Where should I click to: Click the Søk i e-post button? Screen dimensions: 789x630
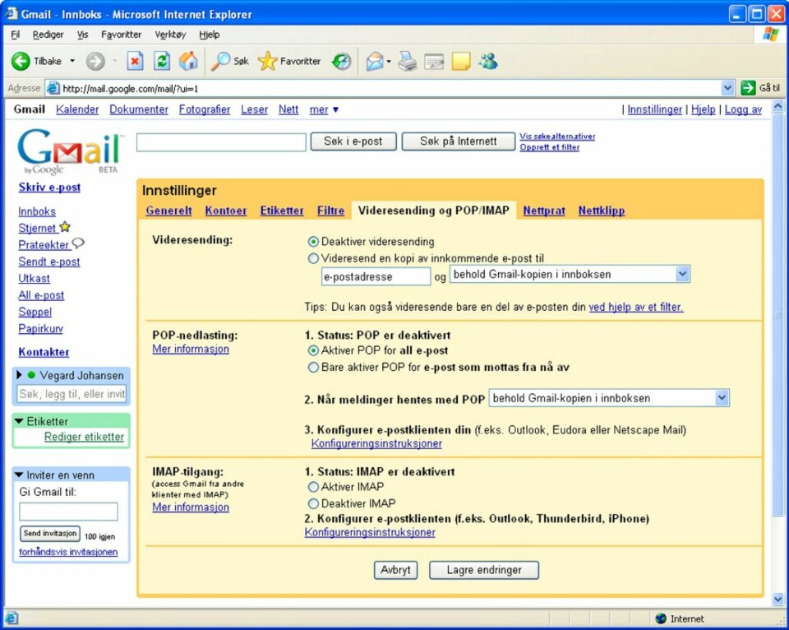coord(353,141)
